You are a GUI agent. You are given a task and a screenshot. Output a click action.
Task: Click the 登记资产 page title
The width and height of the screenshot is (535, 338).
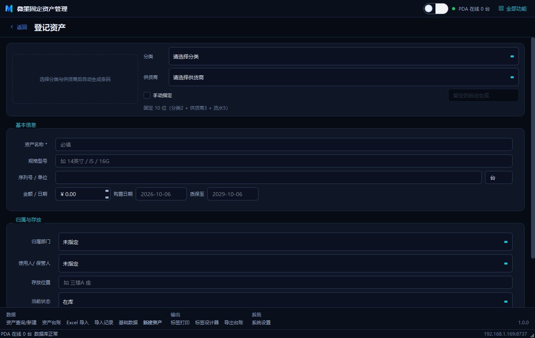[x=50, y=28]
